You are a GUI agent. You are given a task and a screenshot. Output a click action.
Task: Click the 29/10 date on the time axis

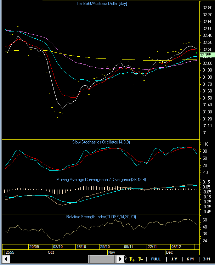click(x=105, y=247)
